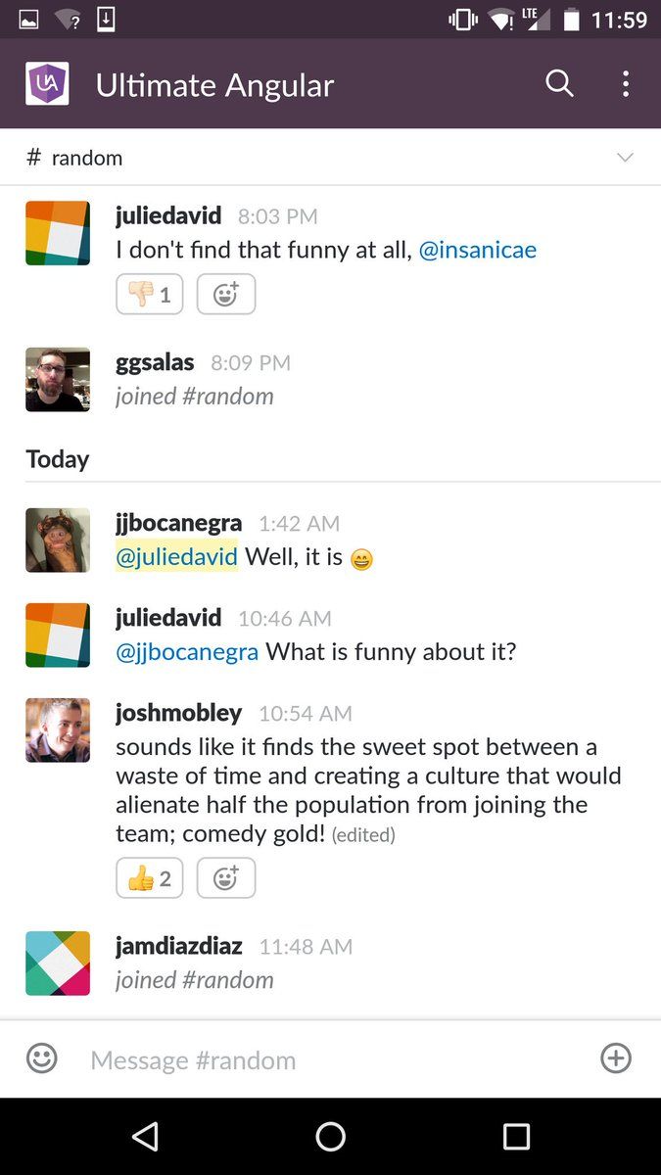The height and width of the screenshot is (1175, 661).
Task: Tap the search magnifier icon
Action: [x=559, y=84]
